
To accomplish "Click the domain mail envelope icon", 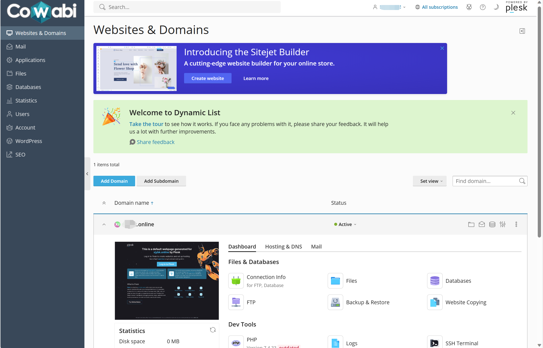I will [x=482, y=224].
